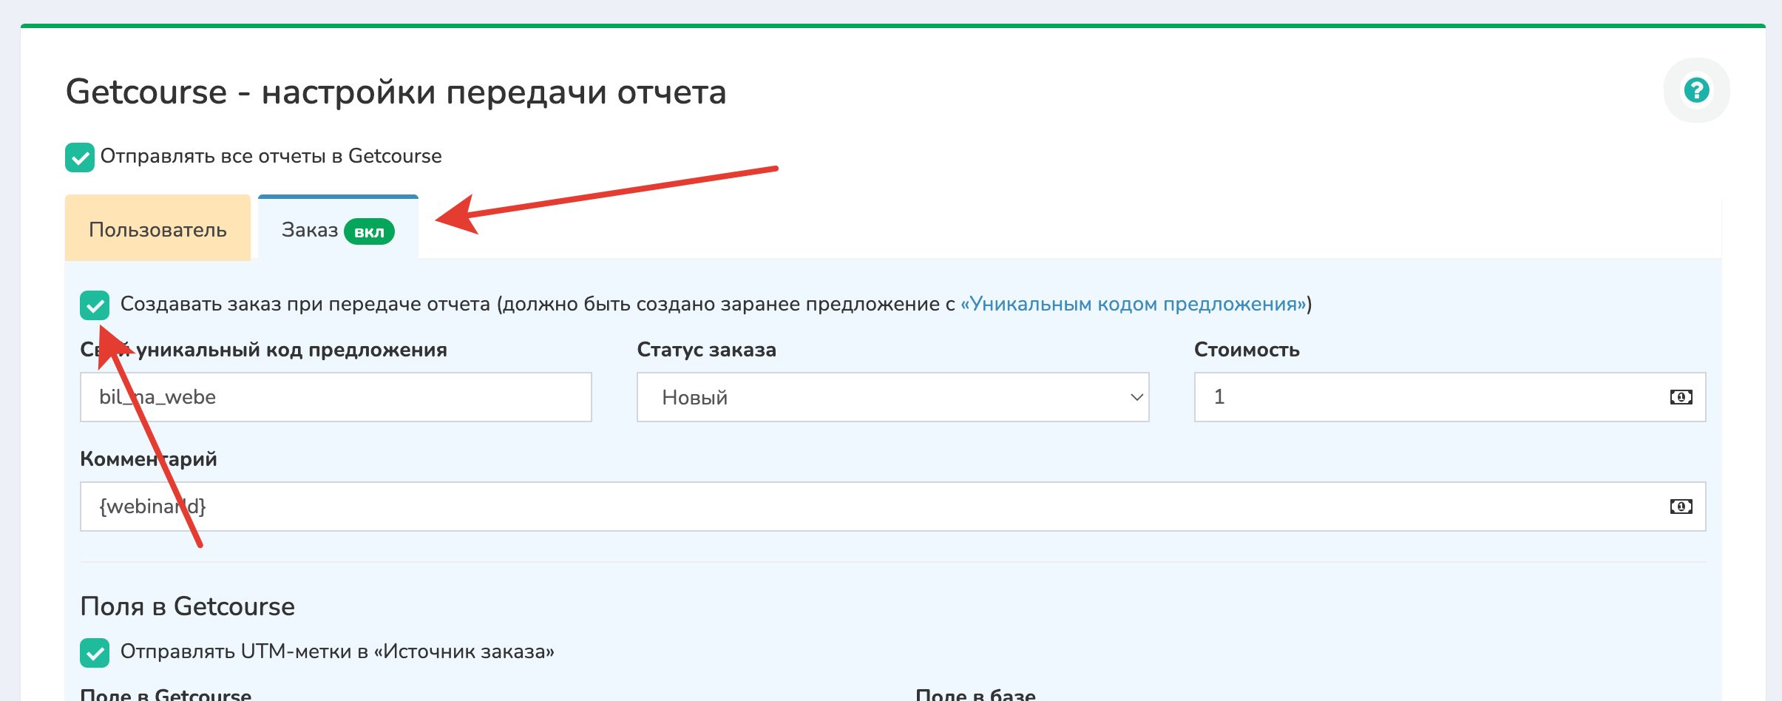Image resolution: width=1782 pixels, height=701 pixels.
Task: Click the 'Статус заказа' field label
Action: (x=706, y=350)
